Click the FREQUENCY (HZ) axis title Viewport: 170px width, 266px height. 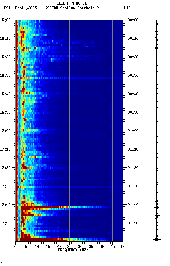[x=73, y=250]
